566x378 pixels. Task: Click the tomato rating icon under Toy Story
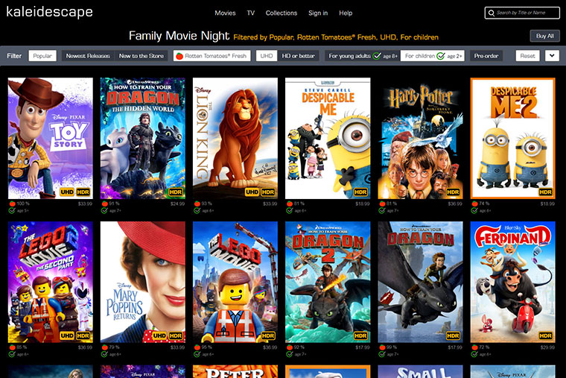[x=12, y=204]
